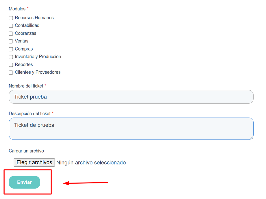Click inside the Descripción del ticket textarea
Image resolution: width=266 pixels, height=199 pixels.
(131, 129)
